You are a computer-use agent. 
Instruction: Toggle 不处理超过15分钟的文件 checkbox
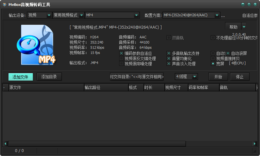(x=213, y=38)
